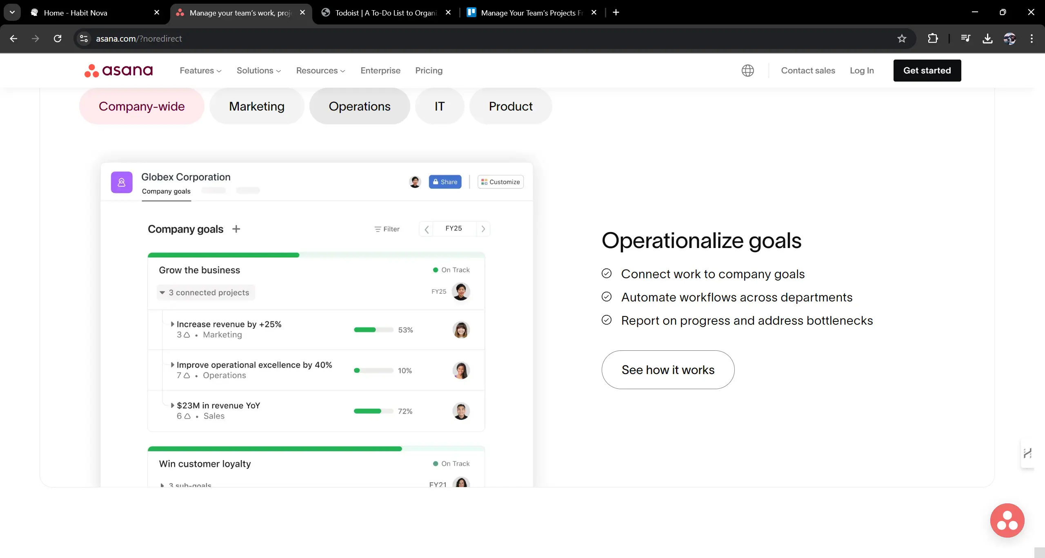Viewport: 1045px width, 558px height.
Task: Open the Pricing page
Action: 429,71
